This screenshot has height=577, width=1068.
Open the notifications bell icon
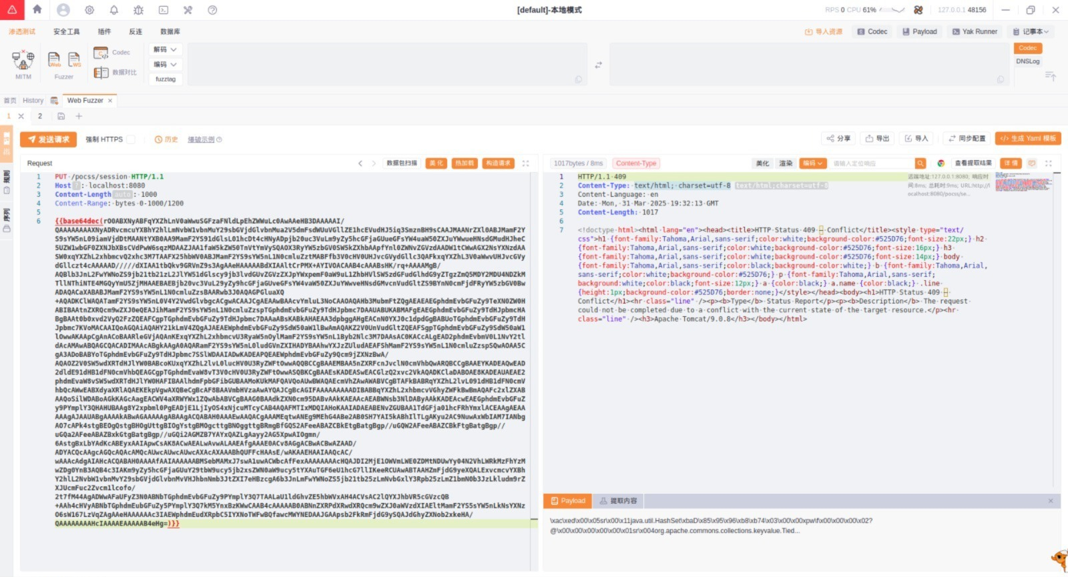pos(113,10)
